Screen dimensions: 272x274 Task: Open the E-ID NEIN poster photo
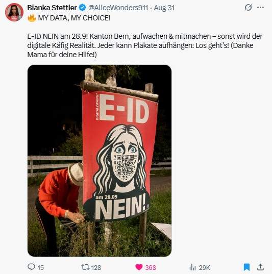point(100,161)
